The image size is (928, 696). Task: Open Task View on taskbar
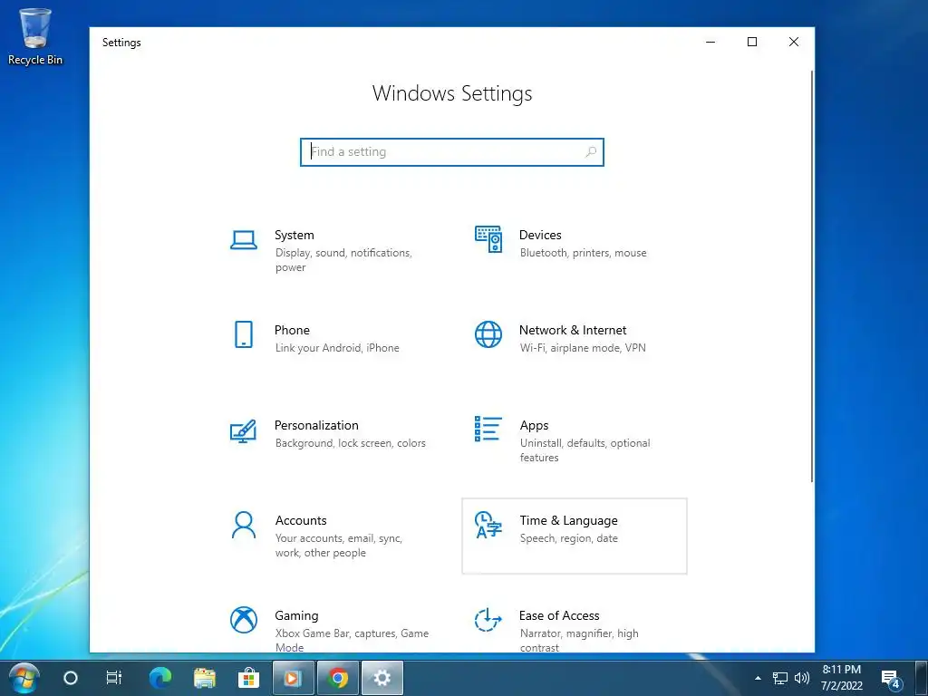tap(113, 678)
